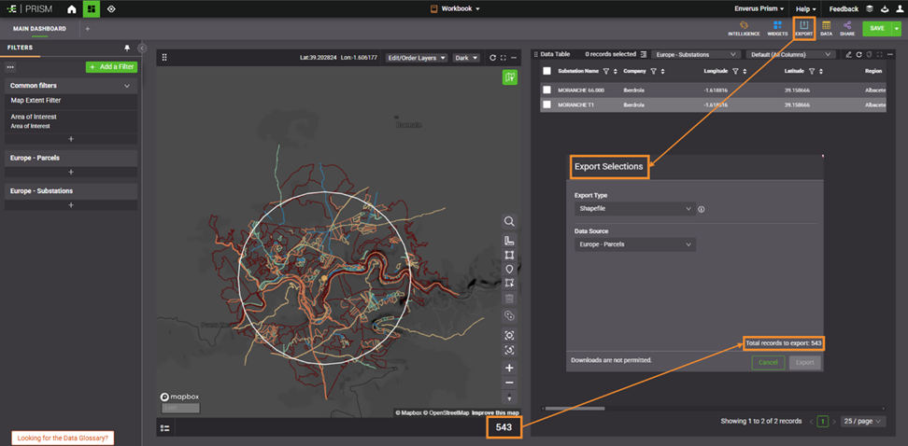908x446 pixels.
Task: Open the Data toolbar icon
Action: [x=827, y=28]
